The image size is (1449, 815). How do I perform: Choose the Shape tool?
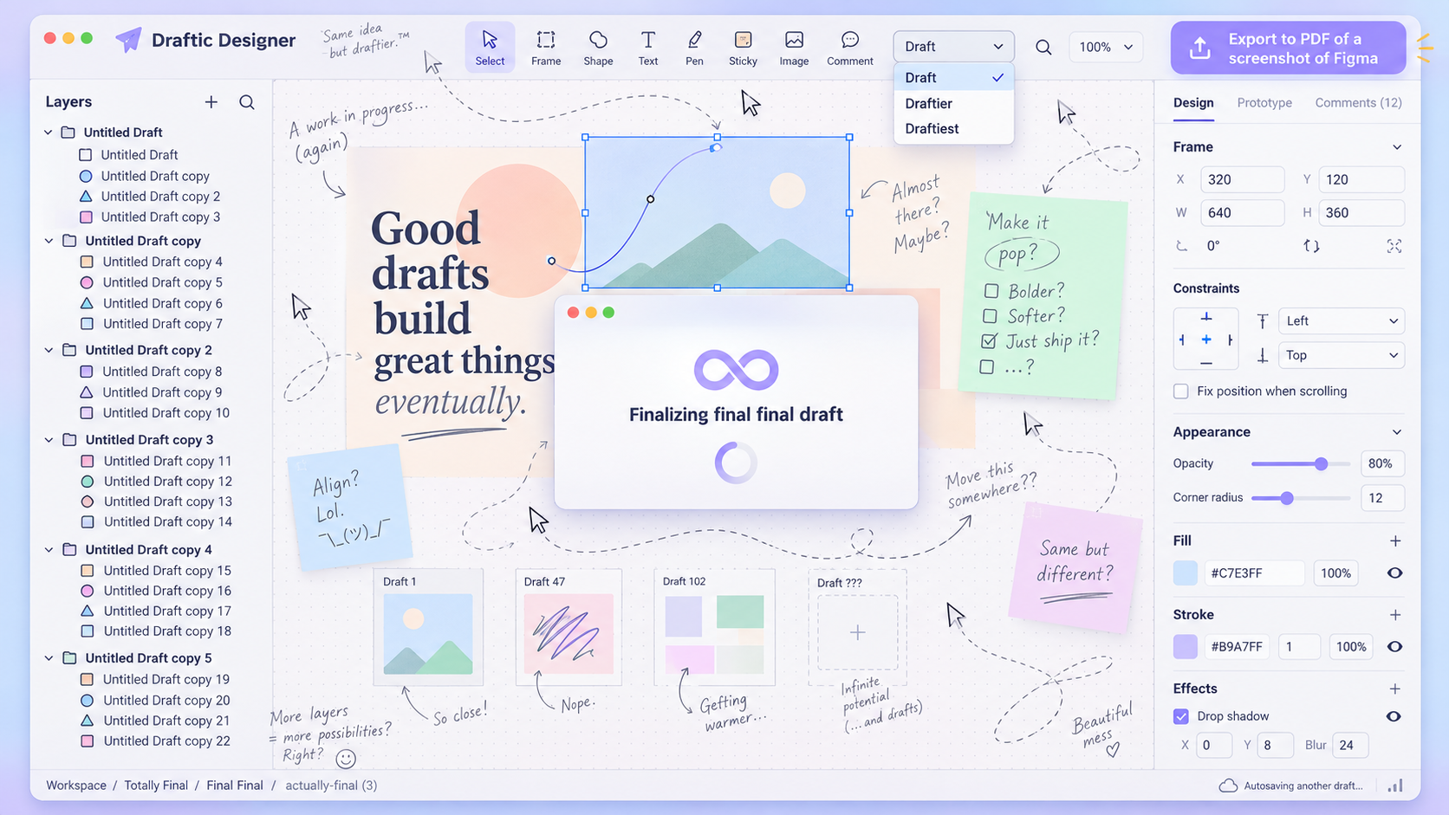coord(598,48)
